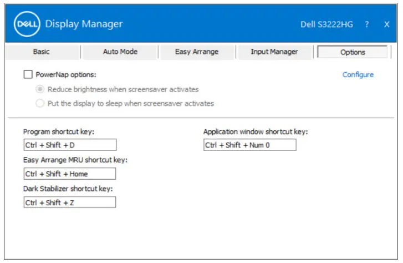This screenshot has height=263, width=403.
Task: Choose Put the display to sleep option
Action: [x=39, y=103]
